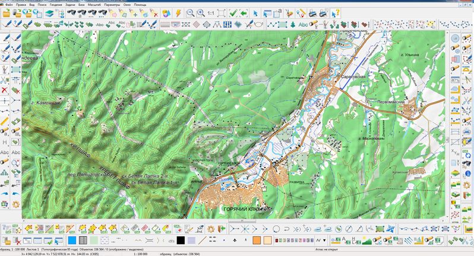The image size is (474, 256).
Task: Open the Помощь menu
Action: pos(140,4)
